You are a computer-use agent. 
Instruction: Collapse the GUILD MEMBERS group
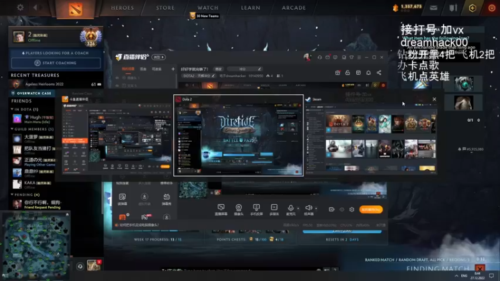pos(12,129)
